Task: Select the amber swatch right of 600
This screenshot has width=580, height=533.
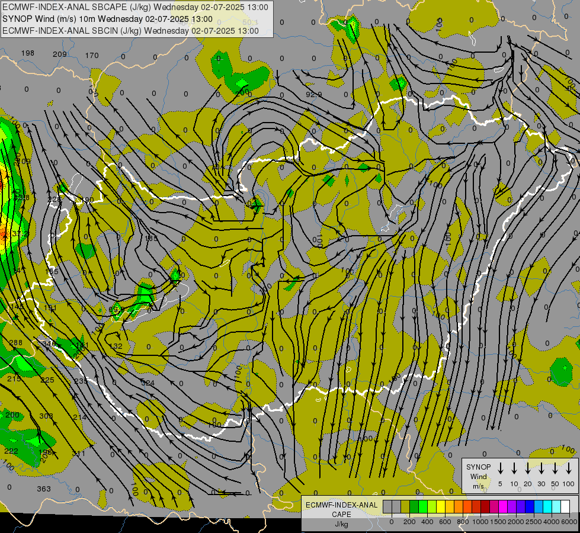Action: (450, 507)
